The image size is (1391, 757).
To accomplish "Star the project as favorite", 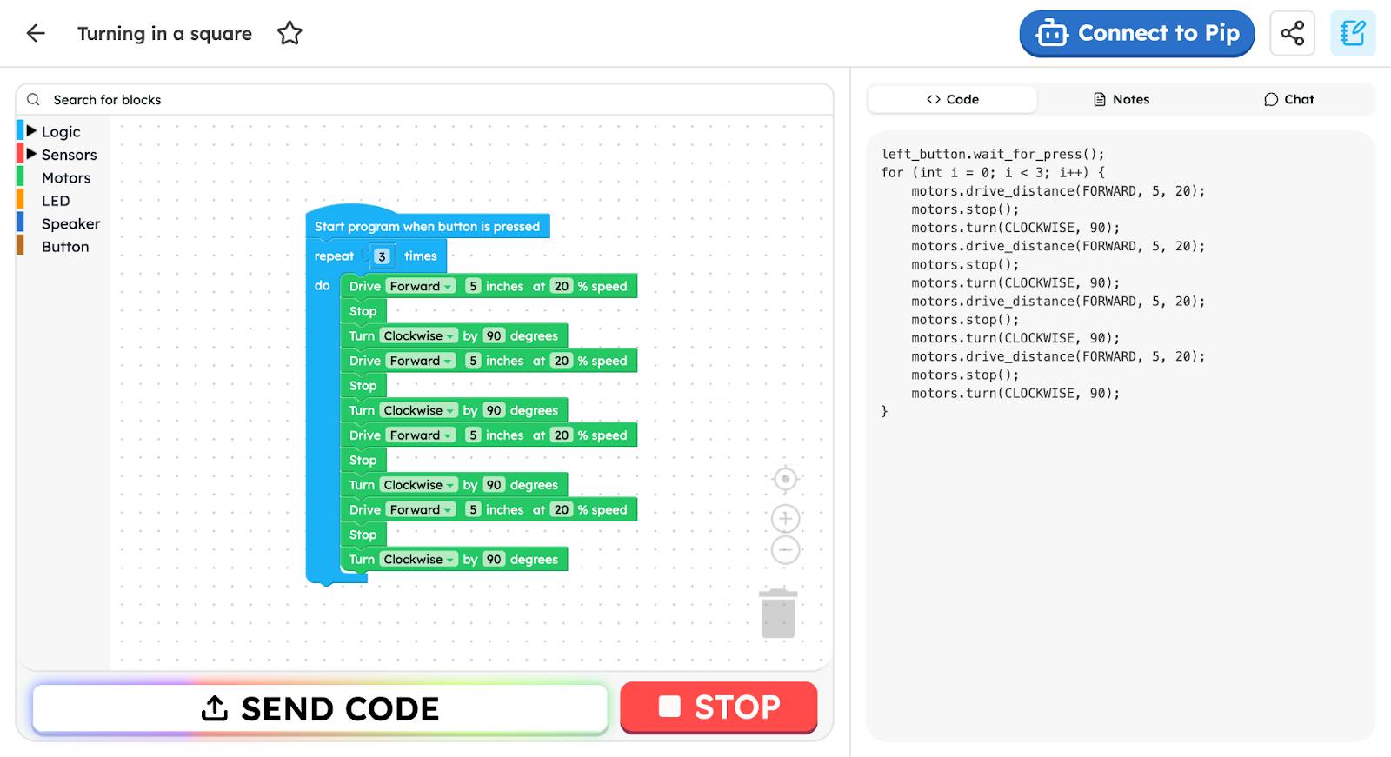I will (290, 34).
